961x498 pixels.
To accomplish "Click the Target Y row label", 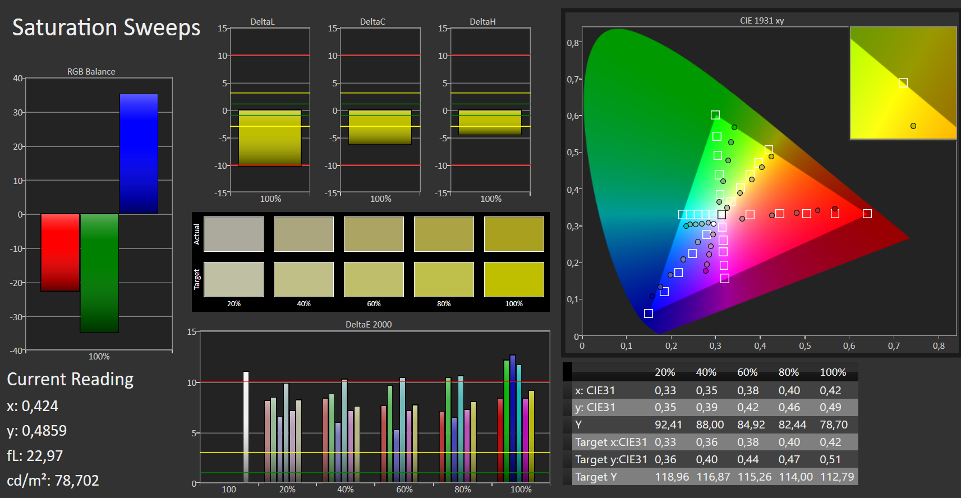I will point(596,477).
